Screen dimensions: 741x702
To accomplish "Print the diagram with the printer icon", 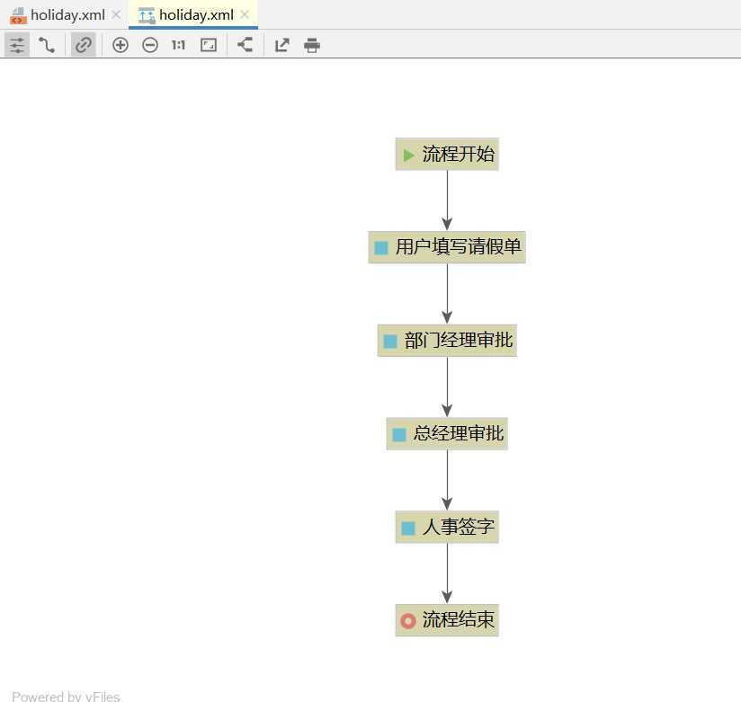I will 312,45.
